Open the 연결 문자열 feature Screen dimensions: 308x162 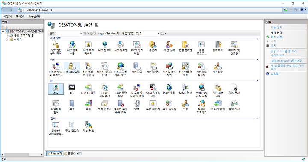click(185, 47)
